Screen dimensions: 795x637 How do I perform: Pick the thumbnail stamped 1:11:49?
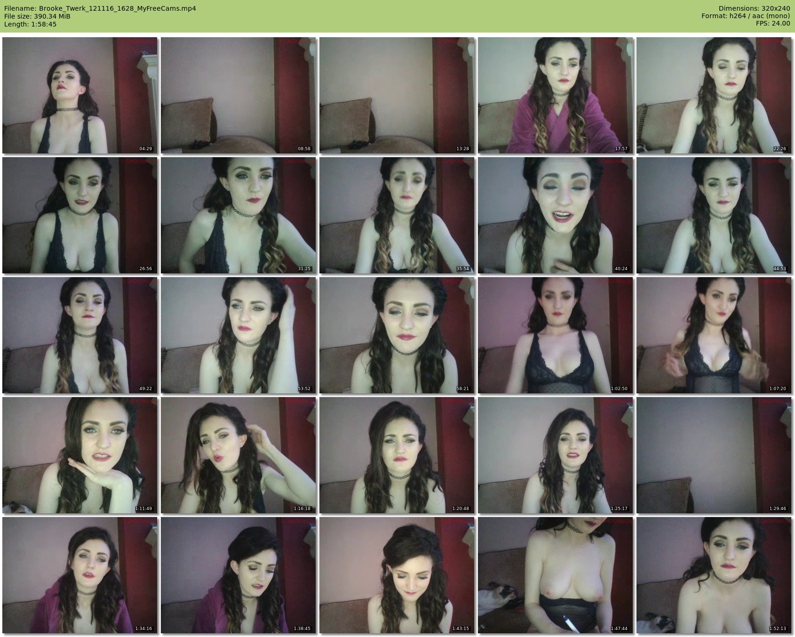80,455
